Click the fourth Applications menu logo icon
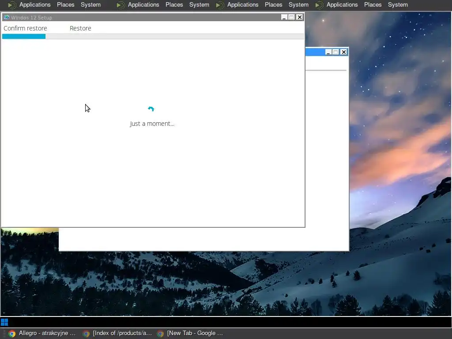 coord(319,5)
